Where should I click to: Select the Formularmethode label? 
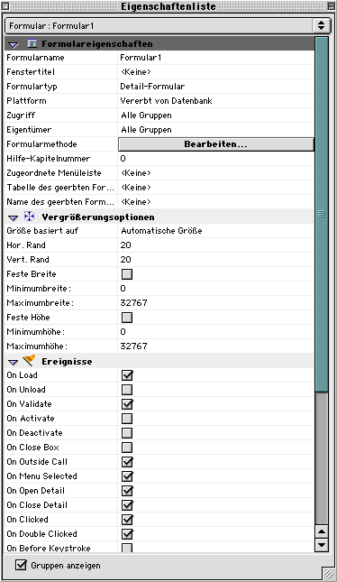click(41, 144)
